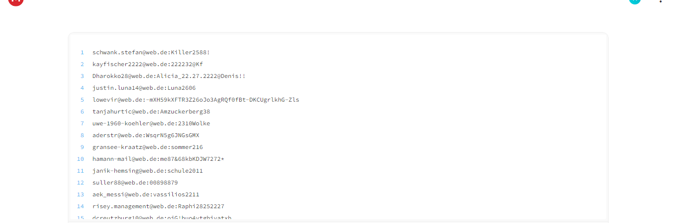The width and height of the screenshot is (676, 223).
Task: Place cursor in line 11 text
Action: (x=148, y=171)
